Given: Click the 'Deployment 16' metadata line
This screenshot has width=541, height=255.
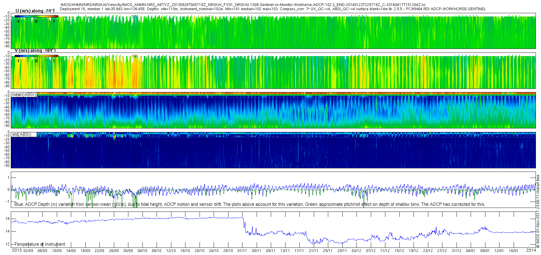Looking at the screenshot, I should coord(272,9).
